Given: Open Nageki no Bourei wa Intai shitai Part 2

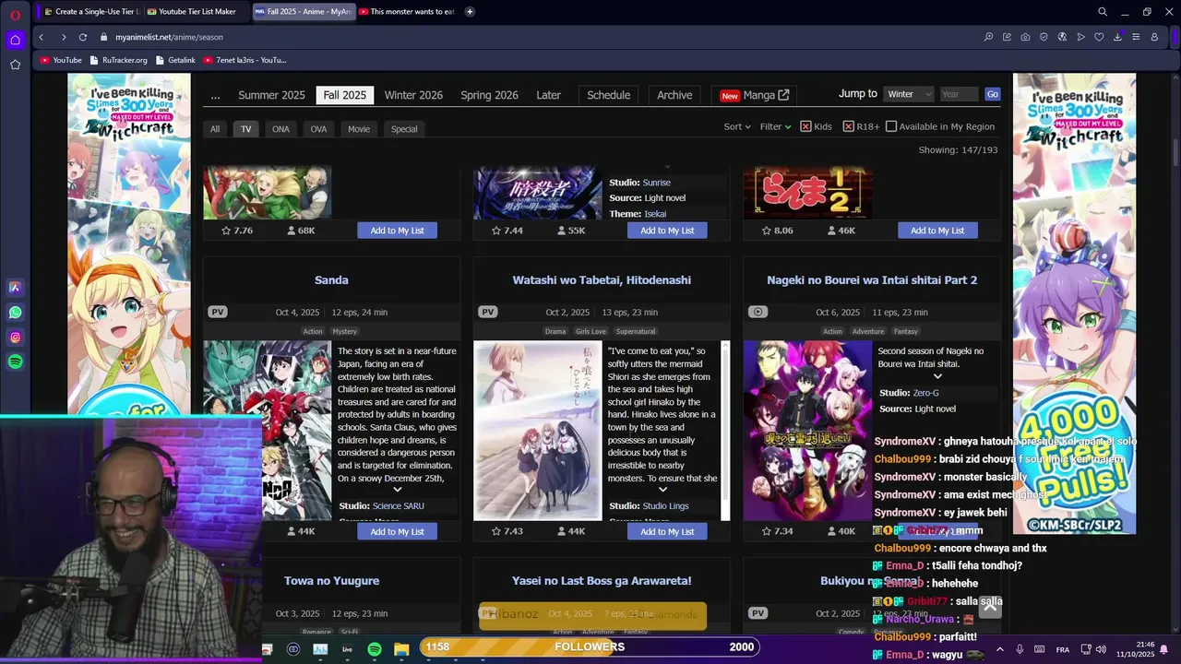Looking at the screenshot, I should (872, 279).
